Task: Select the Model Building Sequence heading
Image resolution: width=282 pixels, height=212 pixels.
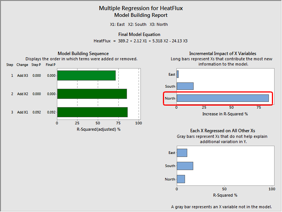Action: click(83, 54)
